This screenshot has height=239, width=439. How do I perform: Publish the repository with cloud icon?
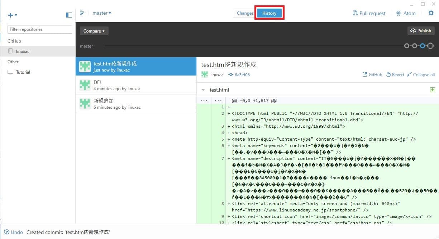(x=421, y=31)
